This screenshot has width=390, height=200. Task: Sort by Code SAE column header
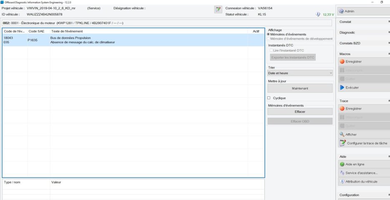pyautogui.click(x=39, y=31)
